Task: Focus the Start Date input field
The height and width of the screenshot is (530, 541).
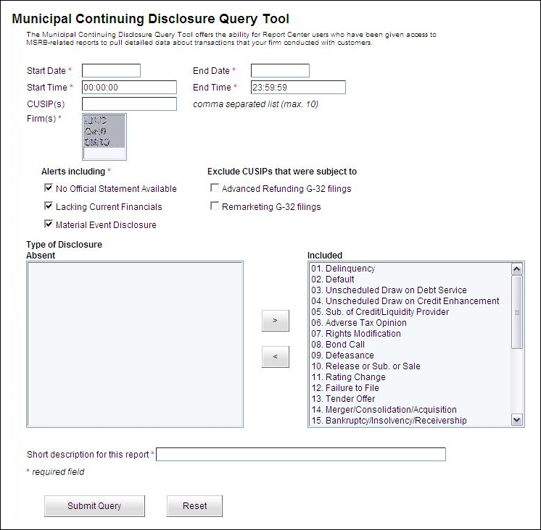Action: click(x=111, y=70)
